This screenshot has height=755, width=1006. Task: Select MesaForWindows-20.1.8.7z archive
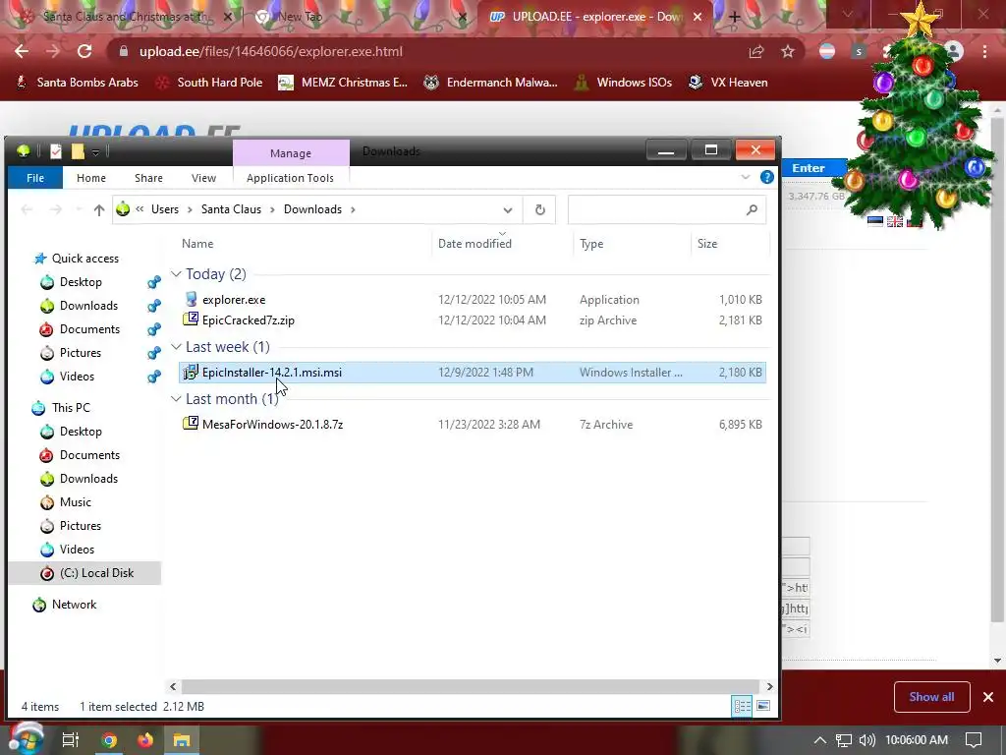[x=273, y=425]
